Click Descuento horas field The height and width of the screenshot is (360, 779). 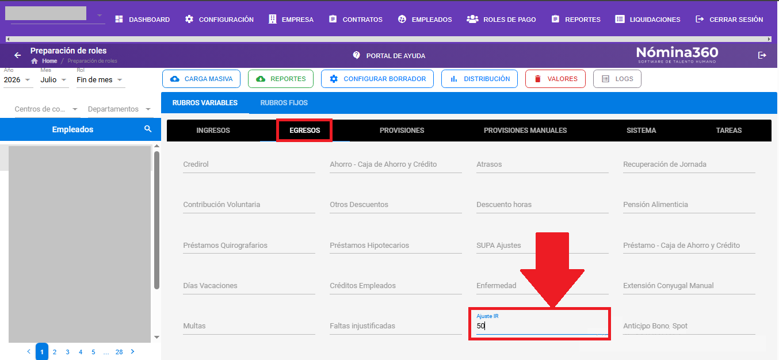pyautogui.click(x=543, y=205)
